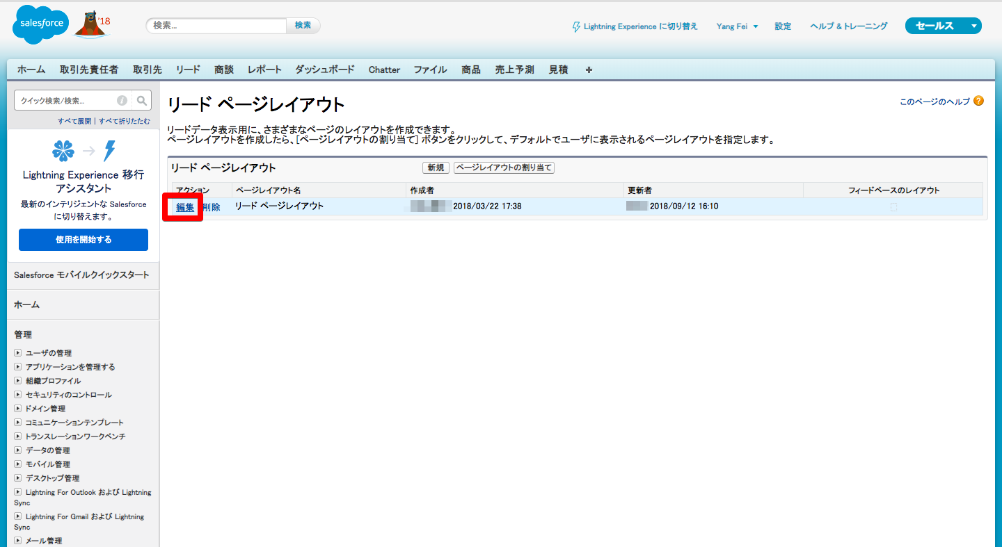The height and width of the screenshot is (547, 1002).
Task: Open the 見積 tab
Action: 558,70
